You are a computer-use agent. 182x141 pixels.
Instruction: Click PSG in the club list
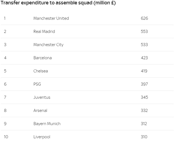[x=37, y=84]
